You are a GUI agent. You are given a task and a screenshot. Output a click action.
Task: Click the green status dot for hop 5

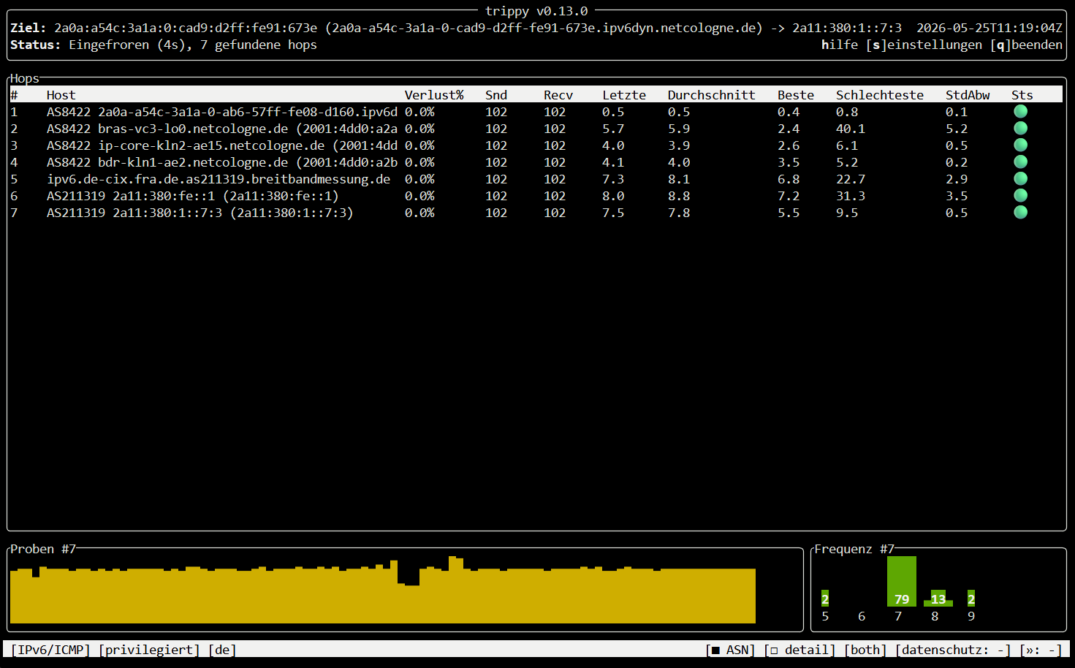tap(1021, 178)
